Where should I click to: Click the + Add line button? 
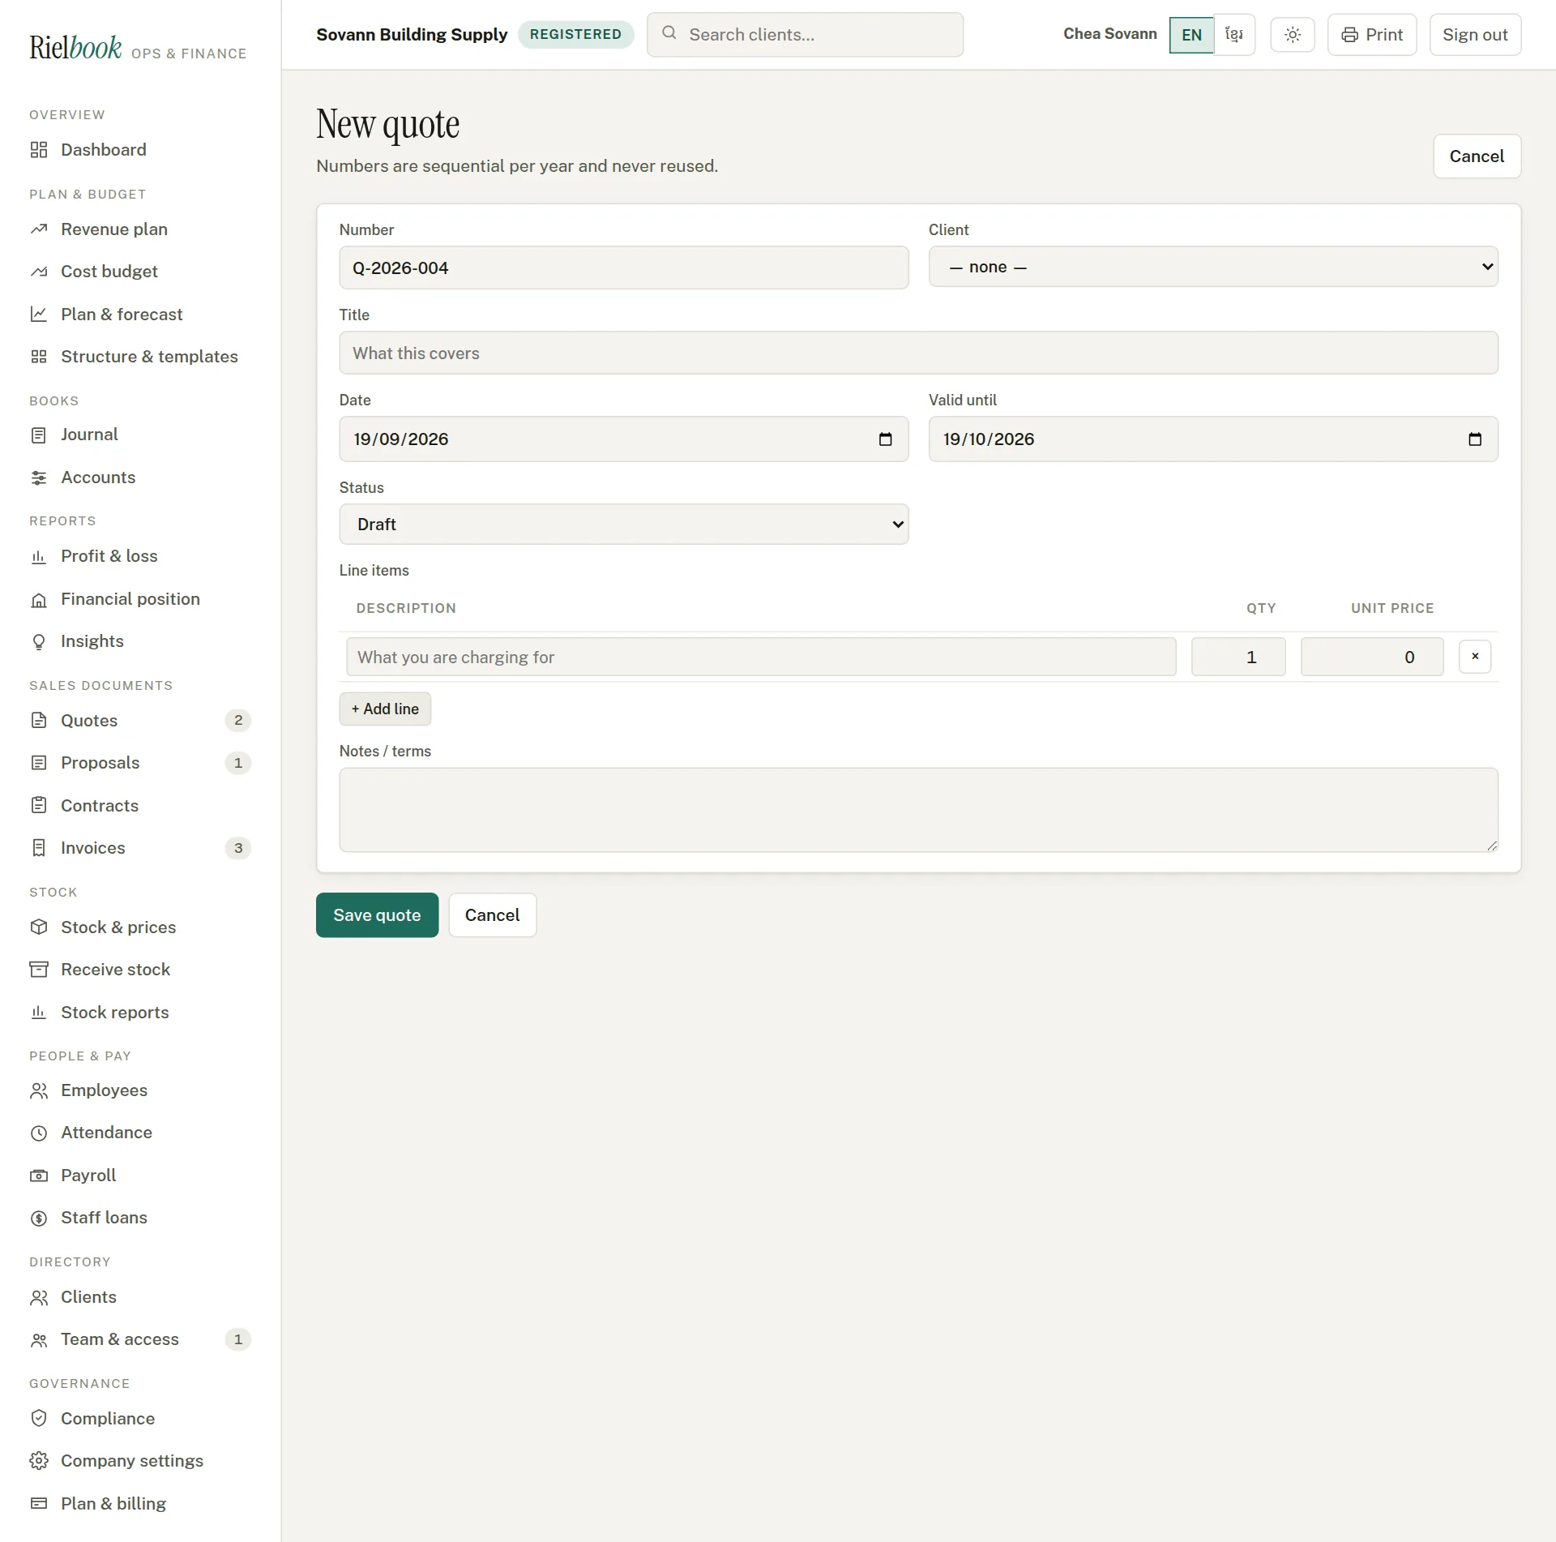point(385,709)
